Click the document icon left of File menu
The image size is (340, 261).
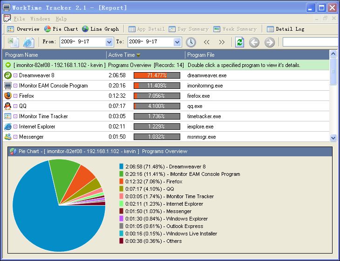[x=7, y=19]
